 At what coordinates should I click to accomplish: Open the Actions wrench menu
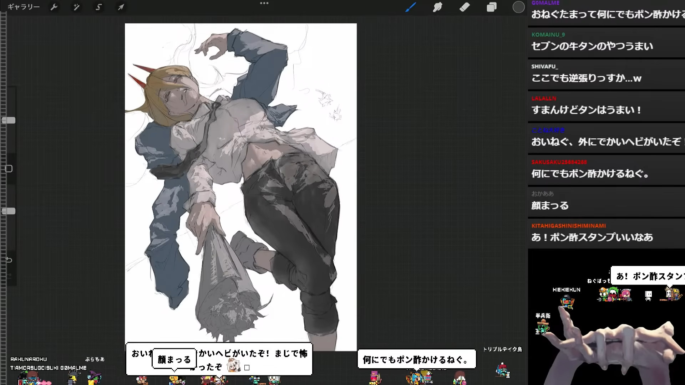[54, 7]
